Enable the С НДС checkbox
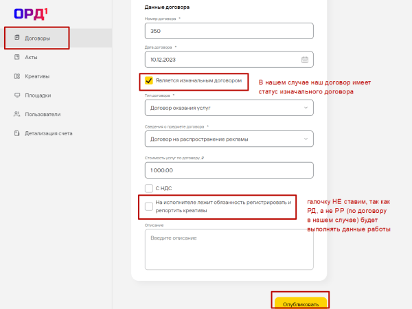The width and height of the screenshot is (412, 309). click(x=148, y=187)
